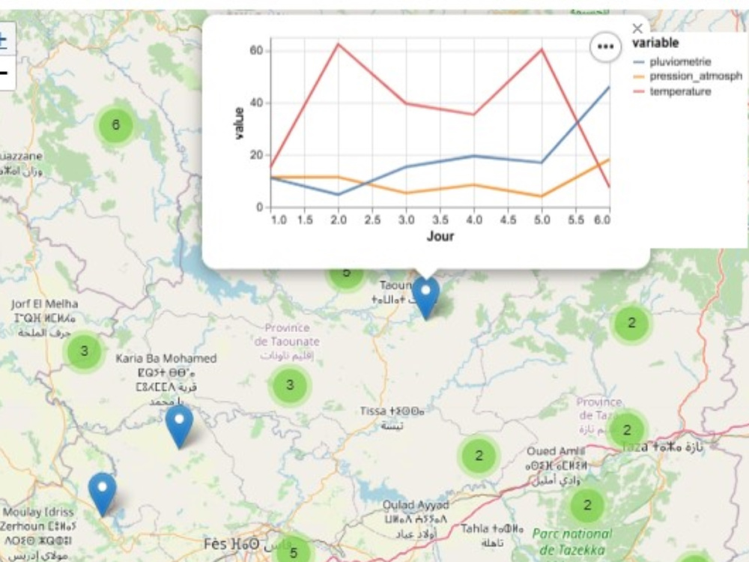749x562 pixels.
Task: Click the Tissa town label
Action: click(x=392, y=417)
